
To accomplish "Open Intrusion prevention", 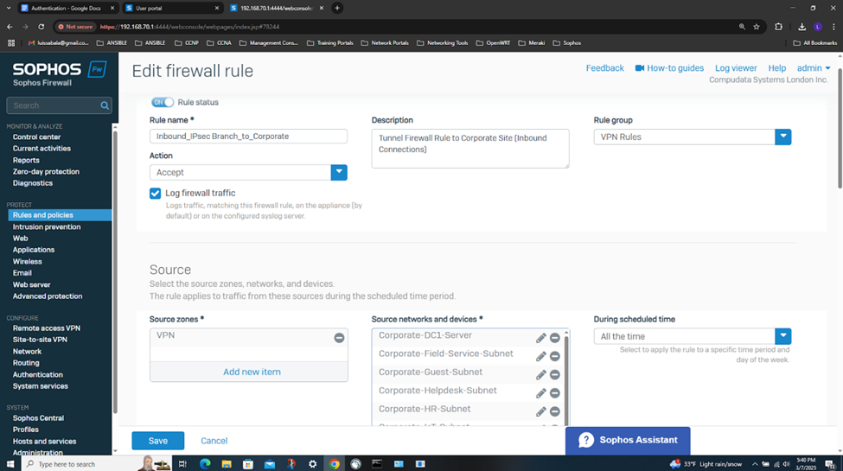I will coord(46,227).
